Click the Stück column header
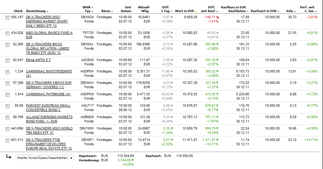This screenshot has width=323, height=169. (x=18, y=11)
